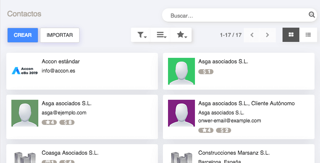This screenshot has height=163, width=320.
Task: Click the CREAR button
Action: tap(23, 35)
